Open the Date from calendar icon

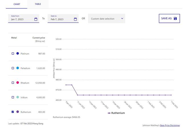[36, 19]
